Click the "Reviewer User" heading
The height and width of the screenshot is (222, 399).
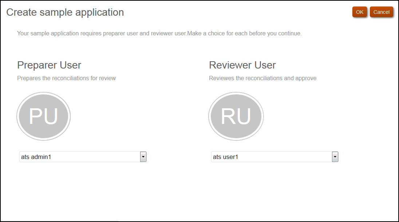[x=242, y=65]
